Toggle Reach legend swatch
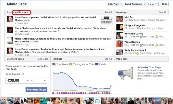The width and height of the screenshot is (173, 104). coord(97,64)
